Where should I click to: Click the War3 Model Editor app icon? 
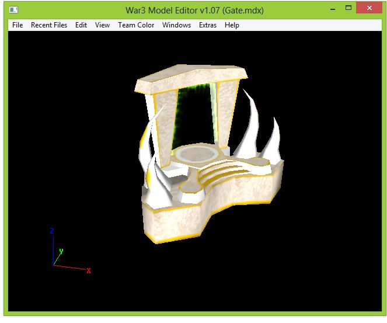13,10
